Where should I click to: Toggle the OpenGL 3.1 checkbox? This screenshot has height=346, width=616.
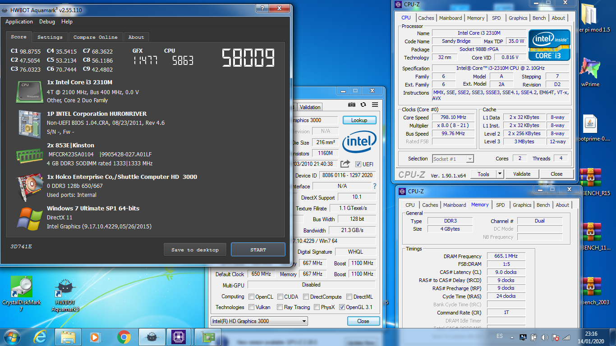coord(342,307)
